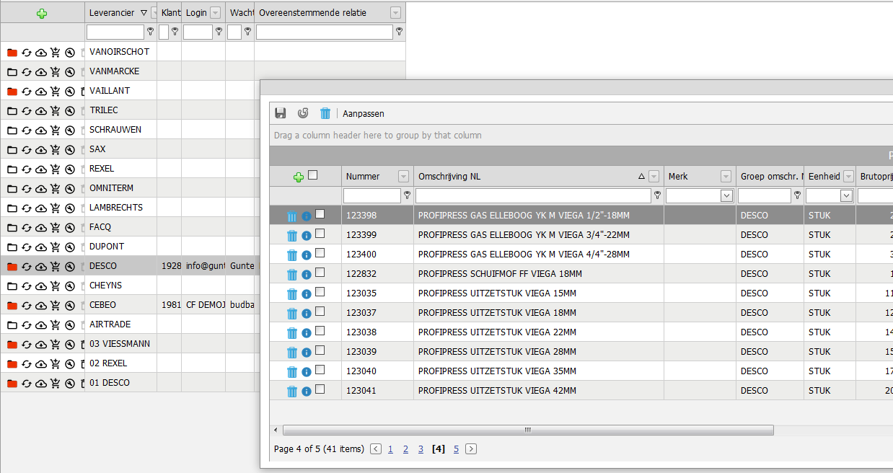Image resolution: width=893 pixels, height=473 pixels.
Task: Open the Omschrijving NL column header dropdown
Action: tap(654, 177)
